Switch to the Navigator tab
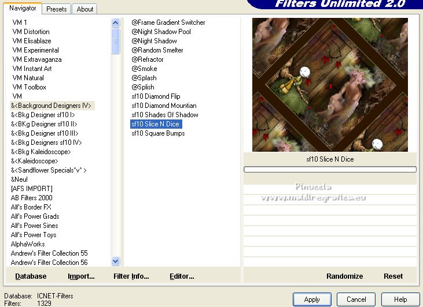The height and width of the screenshot is (307, 423). click(x=23, y=8)
